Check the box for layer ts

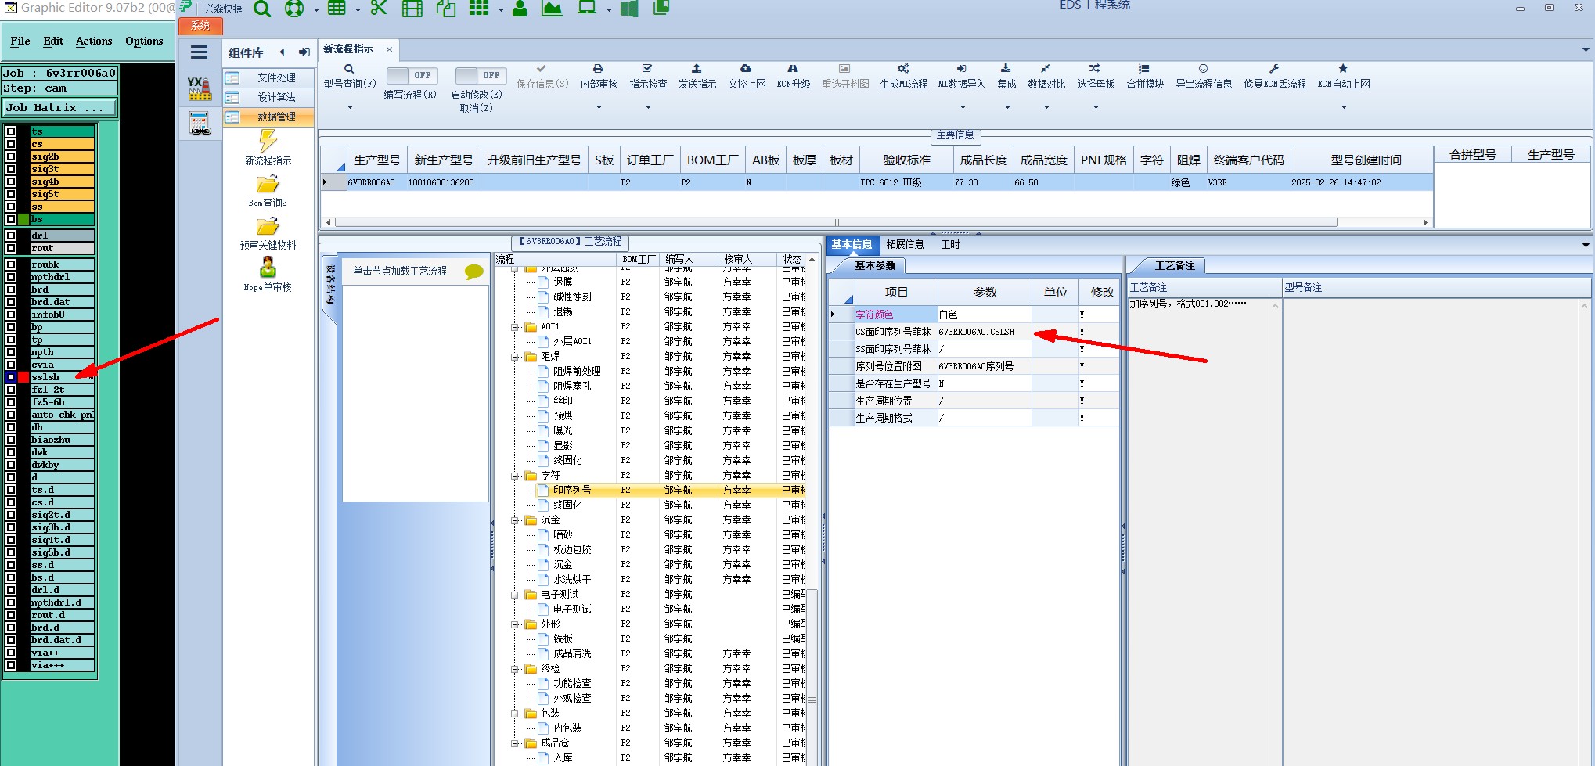[11, 131]
